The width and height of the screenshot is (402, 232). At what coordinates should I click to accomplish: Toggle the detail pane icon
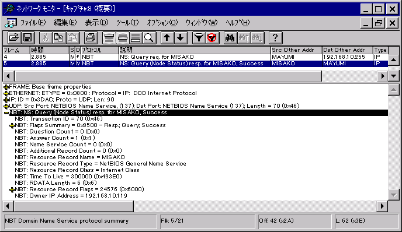point(122,38)
